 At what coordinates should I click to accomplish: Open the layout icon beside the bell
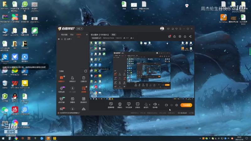[180, 36]
